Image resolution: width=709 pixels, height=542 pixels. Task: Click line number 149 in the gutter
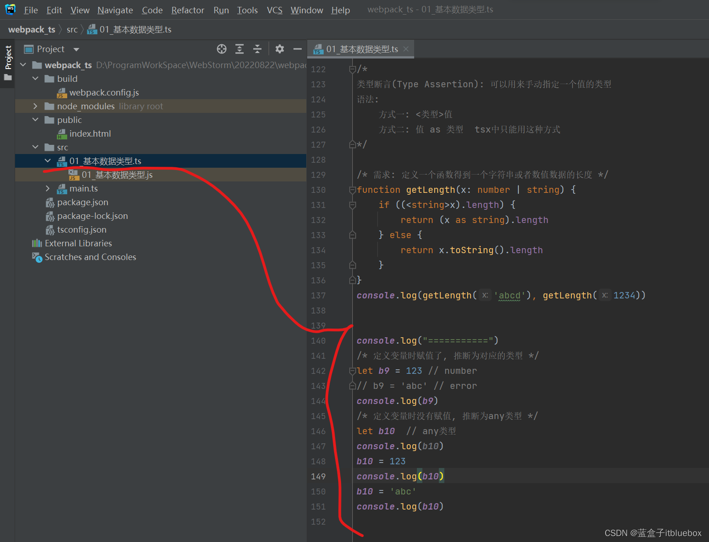tap(318, 476)
